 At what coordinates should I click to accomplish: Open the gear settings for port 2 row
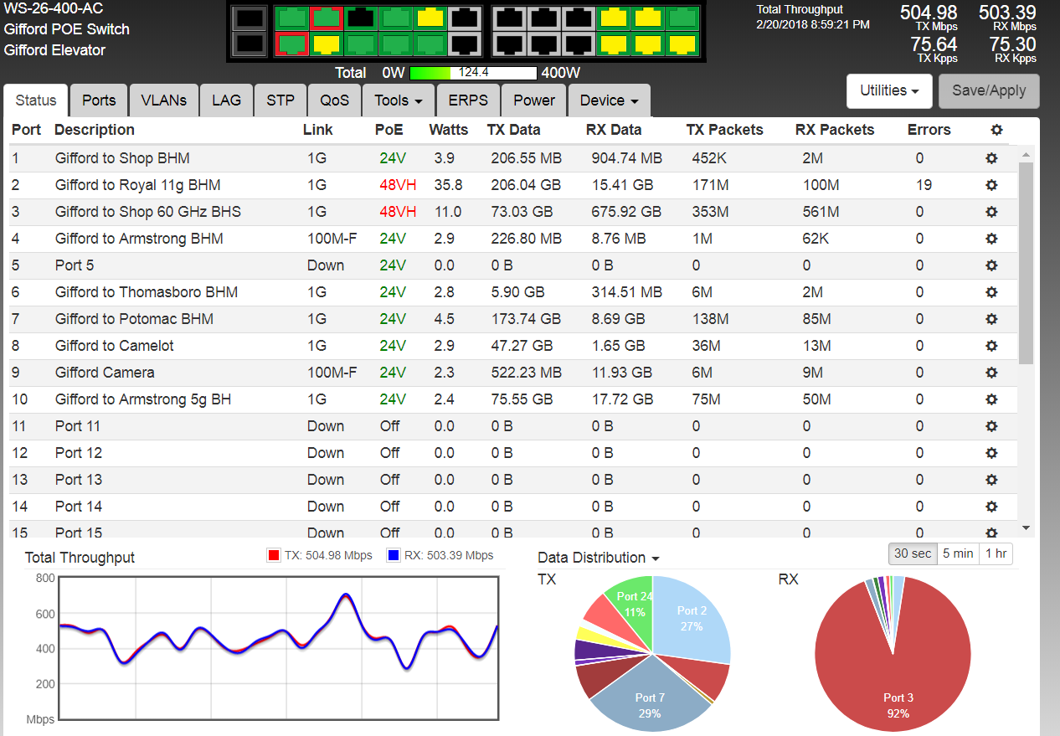pos(991,185)
